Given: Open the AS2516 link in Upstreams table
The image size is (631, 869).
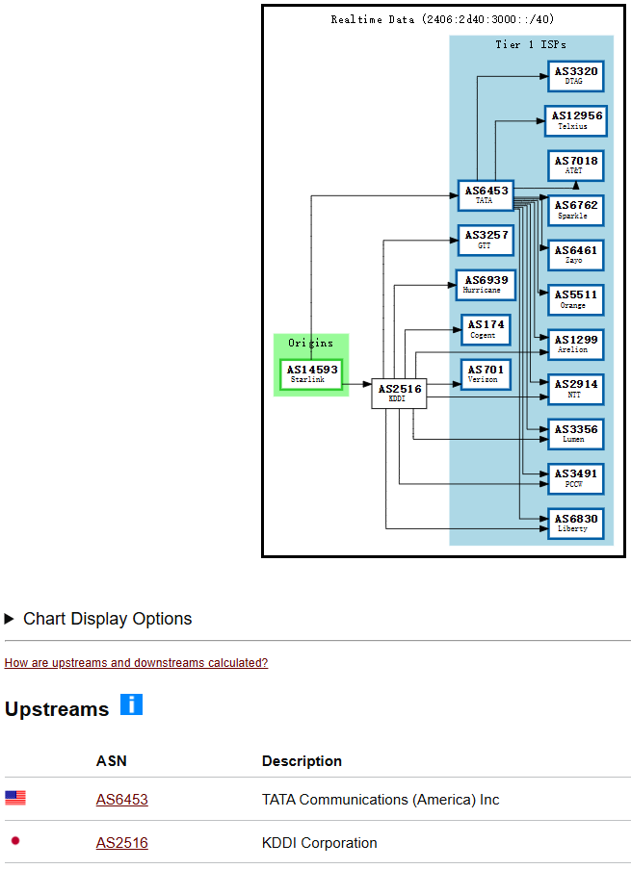Looking at the screenshot, I should [122, 842].
